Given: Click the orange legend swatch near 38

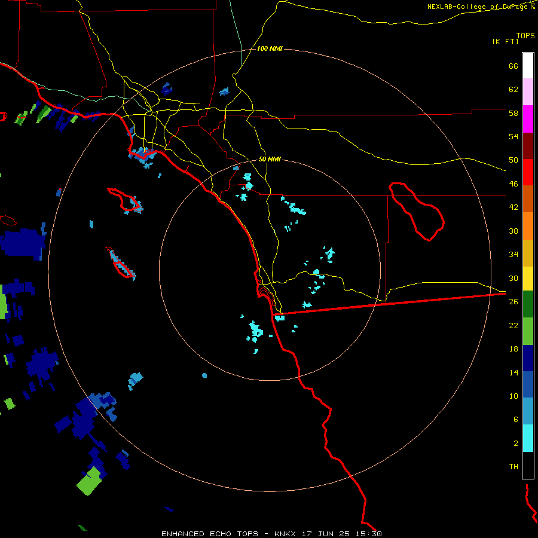Looking at the screenshot, I should 528,226.
